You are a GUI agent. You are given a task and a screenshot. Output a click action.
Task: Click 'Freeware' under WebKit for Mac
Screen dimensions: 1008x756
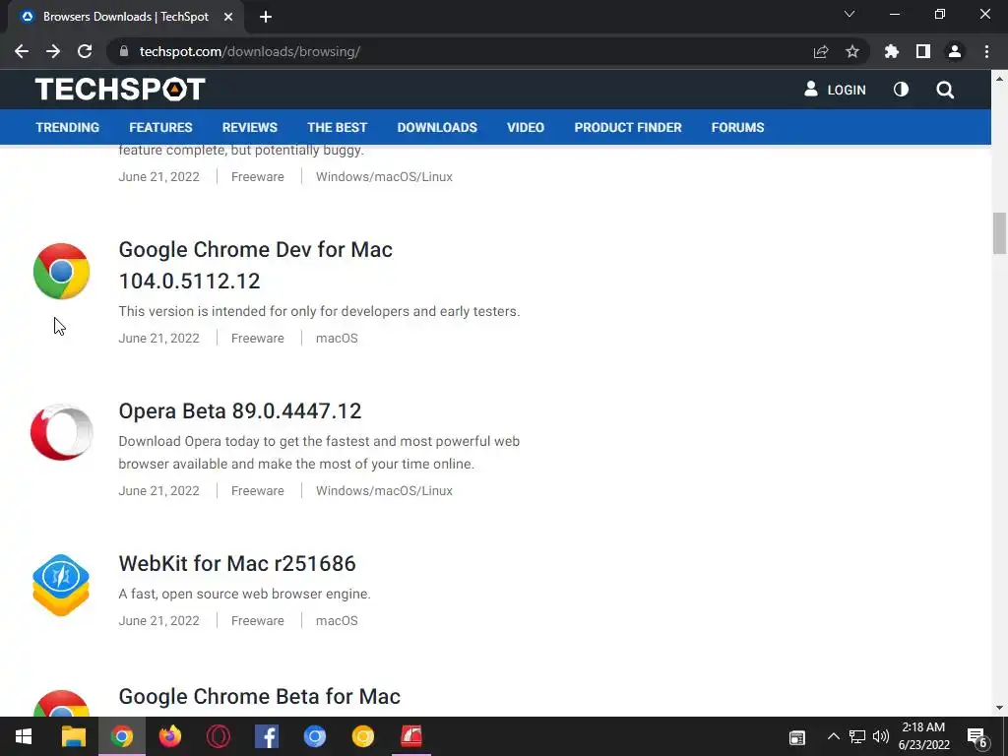tap(257, 620)
